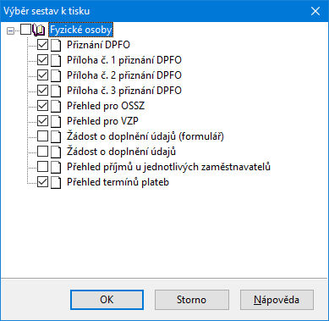Click page icon of Přehled příjmů u zaměstnavatelů

tap(56, 167)
